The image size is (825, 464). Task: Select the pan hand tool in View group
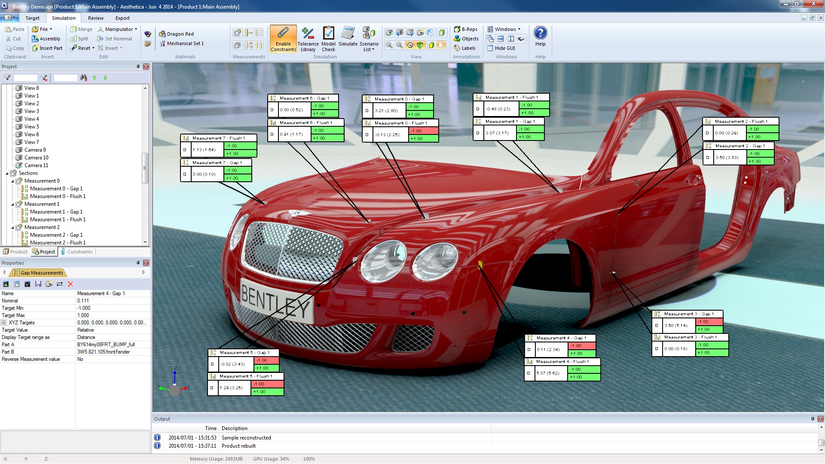point(410,45)
